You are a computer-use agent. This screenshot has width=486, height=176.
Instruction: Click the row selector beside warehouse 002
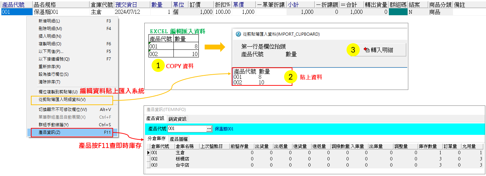pyautogui.click(x=148, y=159)
